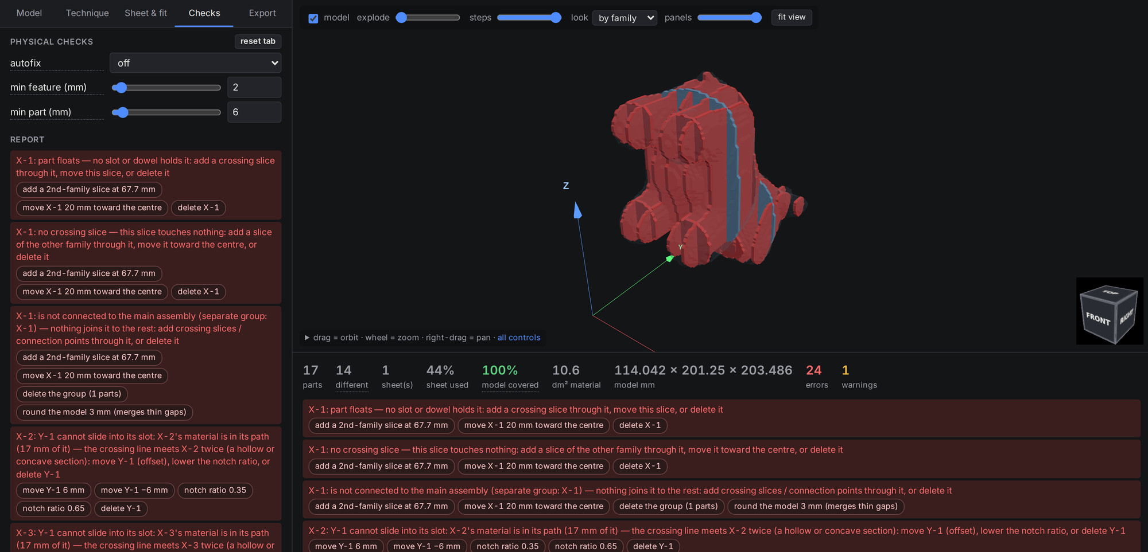This screenshot has width=1148, height=552.
Task: Click the 'model covered' 100% stat
Action: click(x=510, y=377)
